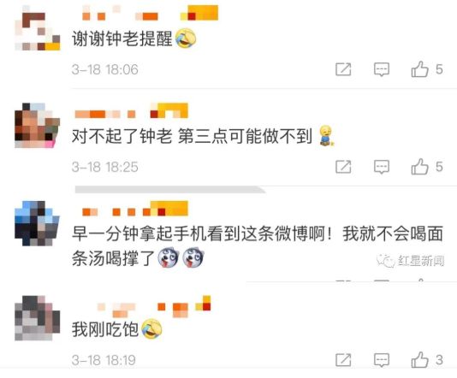Share the comment posted at 18:06
The width and height of the screenshot is (457, 378).
click(343, 69)
